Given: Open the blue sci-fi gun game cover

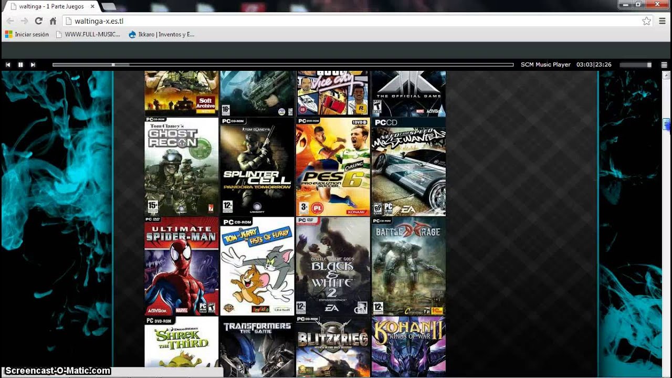Looking at the screenshot, I should [x=257, y=93].
